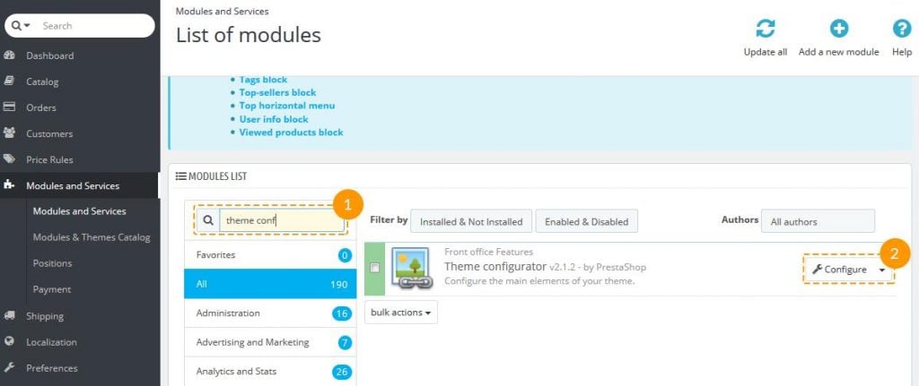
Task: Focus the module search field containing "theme conf"
Action: (276, 220)
